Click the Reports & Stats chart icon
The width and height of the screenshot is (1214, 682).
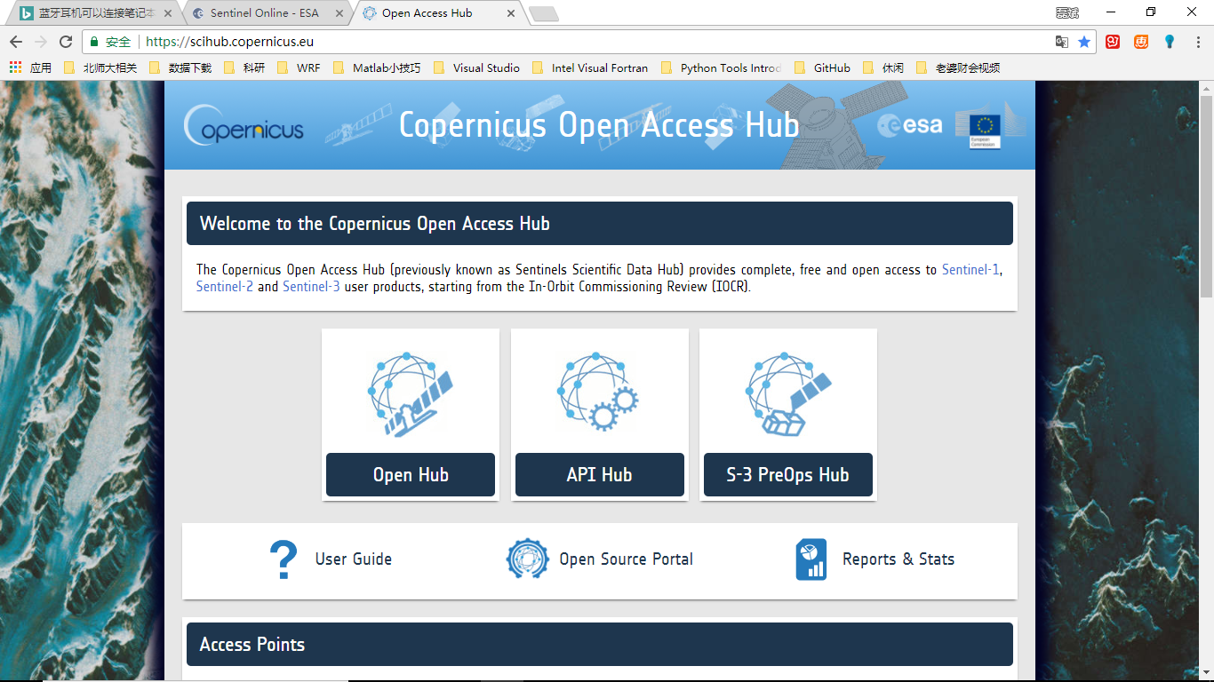pyautogui.click(x=811, y=559)
